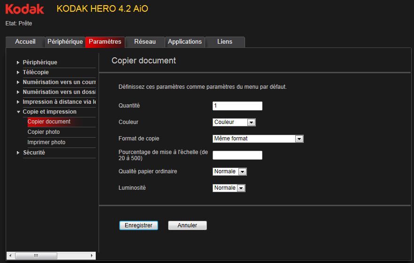Expand the Télécopie sidebar section
This screenshot has height=263, width=414.
(36, 72)
